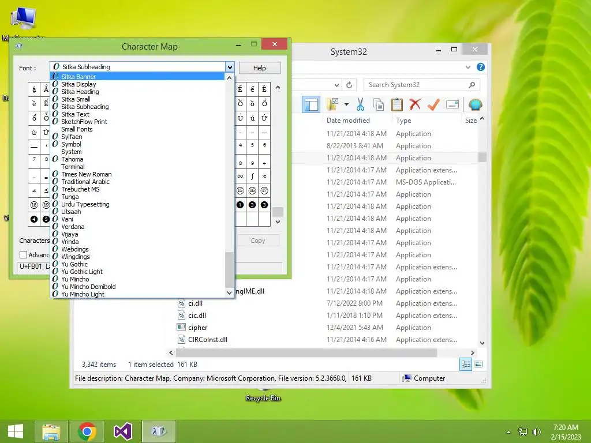The image size is (591, 443).
Task: Open the Windows Start button
Action: tap(16, 431)
